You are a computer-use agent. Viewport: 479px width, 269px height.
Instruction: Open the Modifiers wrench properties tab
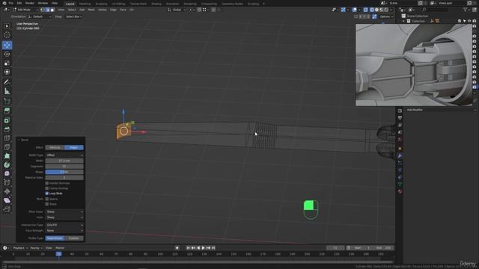pos(400,156)
